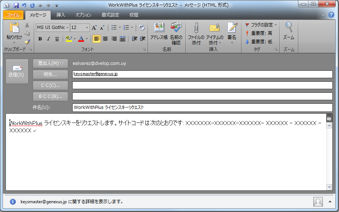Click the Attach File (ファイルの添付) paperclip icon

tap(196, 28)
